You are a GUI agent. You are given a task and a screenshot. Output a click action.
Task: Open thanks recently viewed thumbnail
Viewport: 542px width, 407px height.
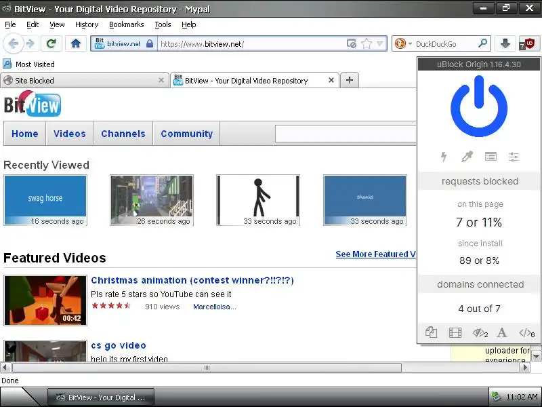365,200
